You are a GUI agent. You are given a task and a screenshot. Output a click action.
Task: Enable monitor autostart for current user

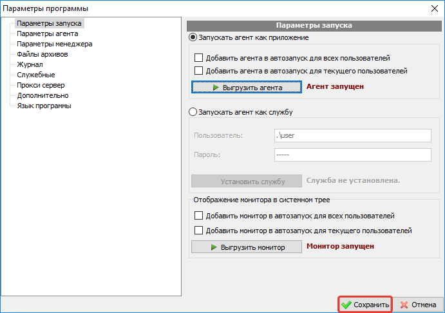[198, 230]
